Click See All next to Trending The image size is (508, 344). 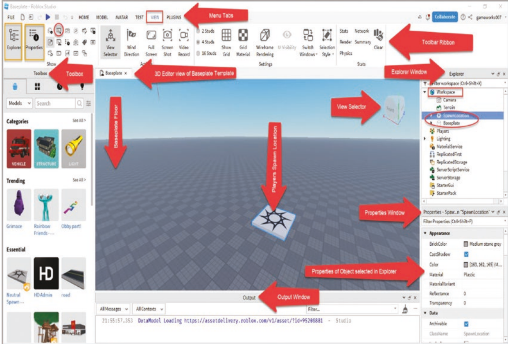[x=79, y=180]
